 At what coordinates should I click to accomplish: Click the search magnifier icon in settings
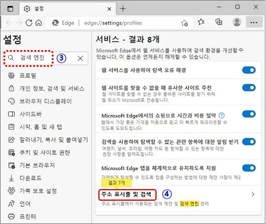tap(11, 58)
